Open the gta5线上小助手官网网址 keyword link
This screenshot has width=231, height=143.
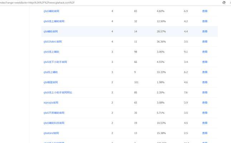point(58,92)
